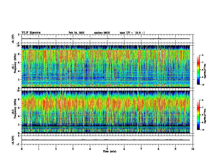Click the ch.3 voltage waveform trace strip
Screen dimensions: 217x167
(106, 140)
